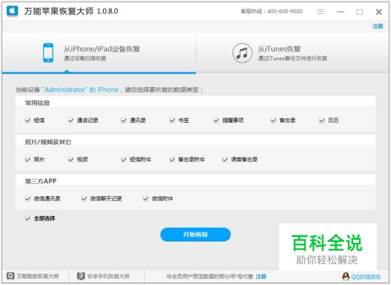Click the 客服热线 400-606-9600 text
Viewport: 391px width, 285px height.
pyautogui.click(x=272, y=11)
